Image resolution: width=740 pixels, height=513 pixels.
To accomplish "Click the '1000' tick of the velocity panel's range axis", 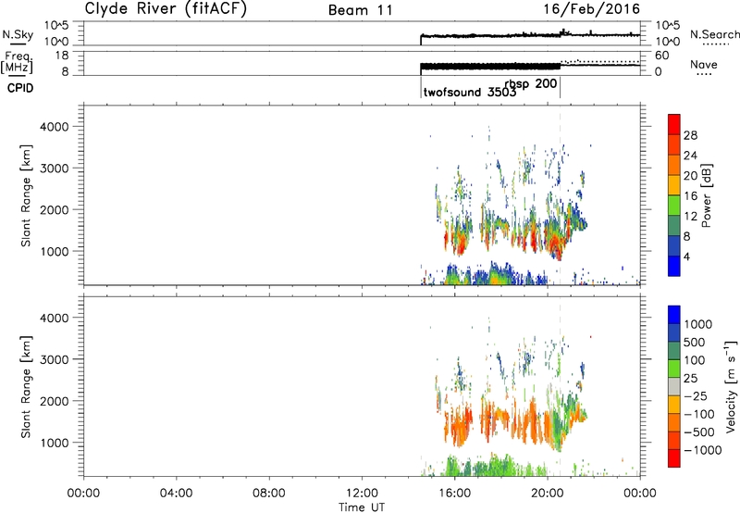I will pyautogui.click(x=55, y=443).
